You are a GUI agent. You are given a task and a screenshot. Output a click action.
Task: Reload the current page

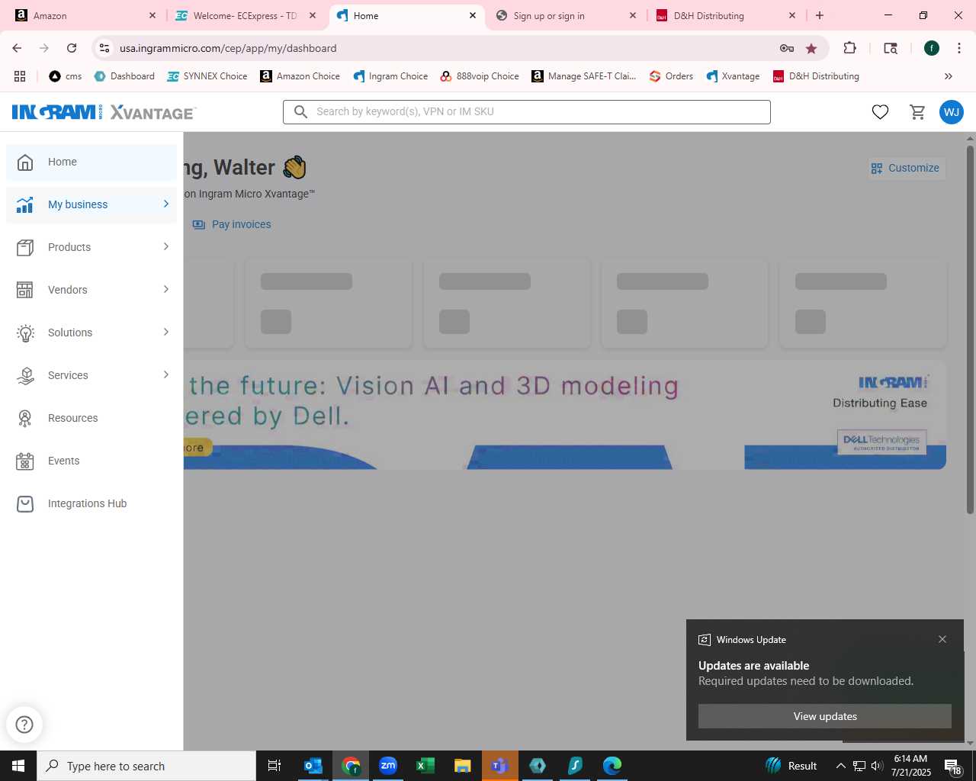click(x=72, y=48)
